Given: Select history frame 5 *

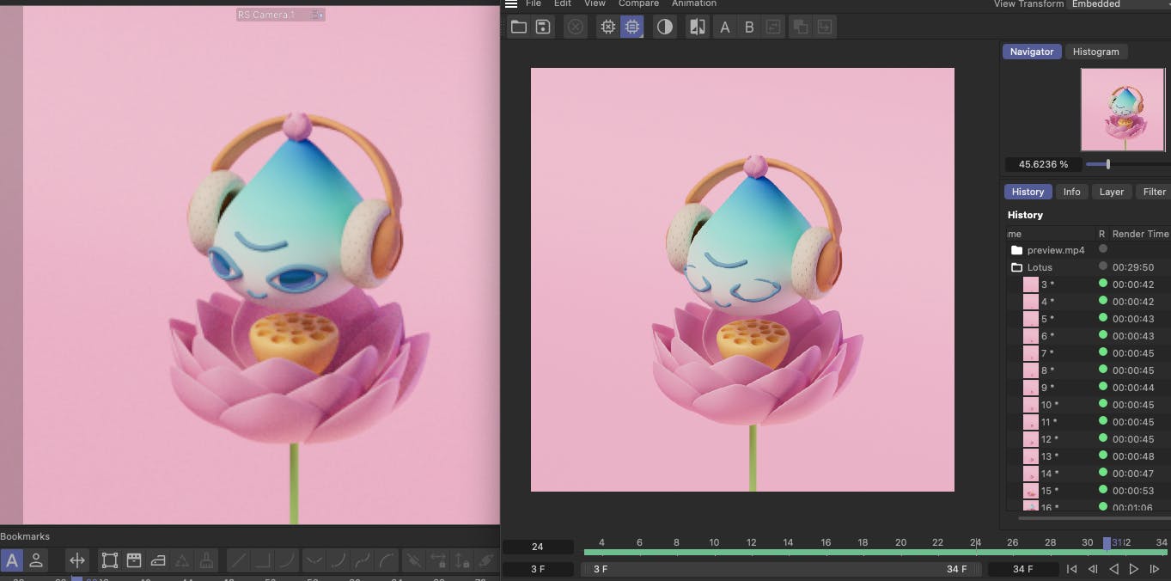Looking at the screenshot, I should click(1047, 319).
